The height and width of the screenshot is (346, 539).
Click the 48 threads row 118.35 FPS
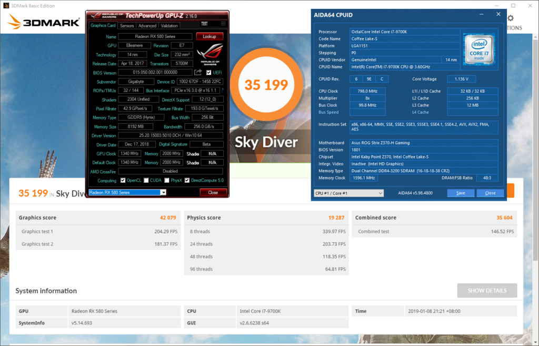266,256
